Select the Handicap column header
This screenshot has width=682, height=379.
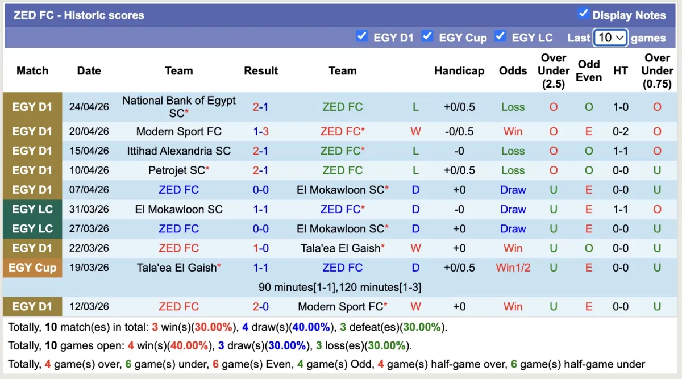(x=459, y=71)
